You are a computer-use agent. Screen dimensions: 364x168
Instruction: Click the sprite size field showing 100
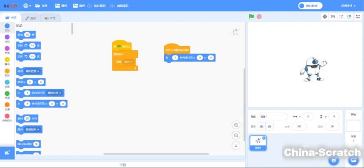coord(299,127)
